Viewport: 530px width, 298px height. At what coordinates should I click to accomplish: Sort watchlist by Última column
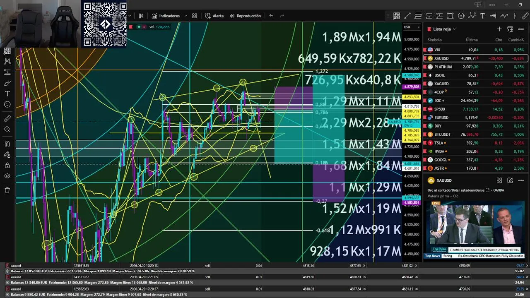click(472, 40)
